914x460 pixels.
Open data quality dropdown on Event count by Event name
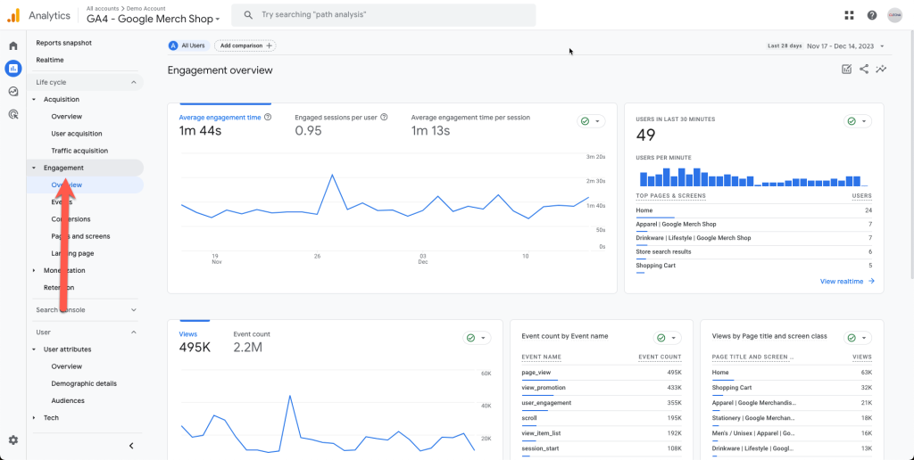[668, 338]
